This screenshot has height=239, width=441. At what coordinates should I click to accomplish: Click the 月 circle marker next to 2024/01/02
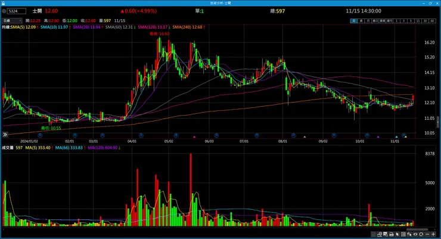(x=40, y=135)
